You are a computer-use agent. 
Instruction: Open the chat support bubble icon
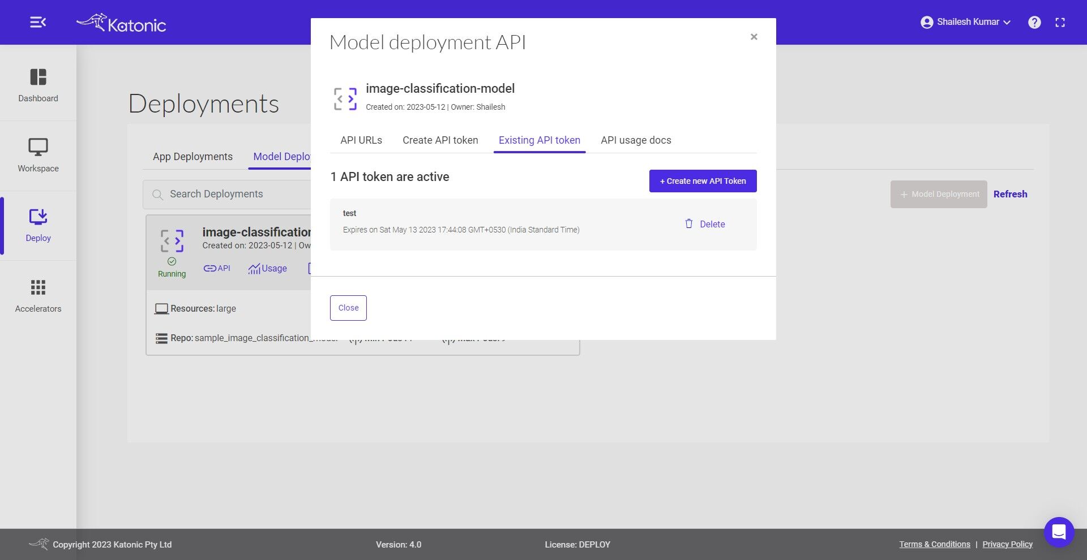pos(1059,532)
